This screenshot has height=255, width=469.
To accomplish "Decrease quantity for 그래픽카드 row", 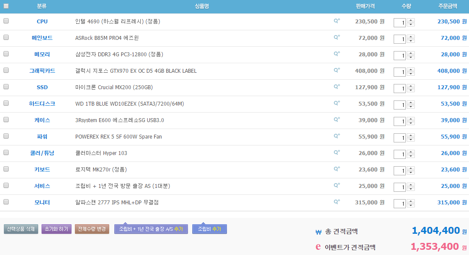I will [411, 74].
